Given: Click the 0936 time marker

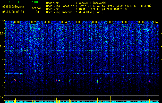Looking at the screenshot, I should pyautogui.click(x=95, y=22).
